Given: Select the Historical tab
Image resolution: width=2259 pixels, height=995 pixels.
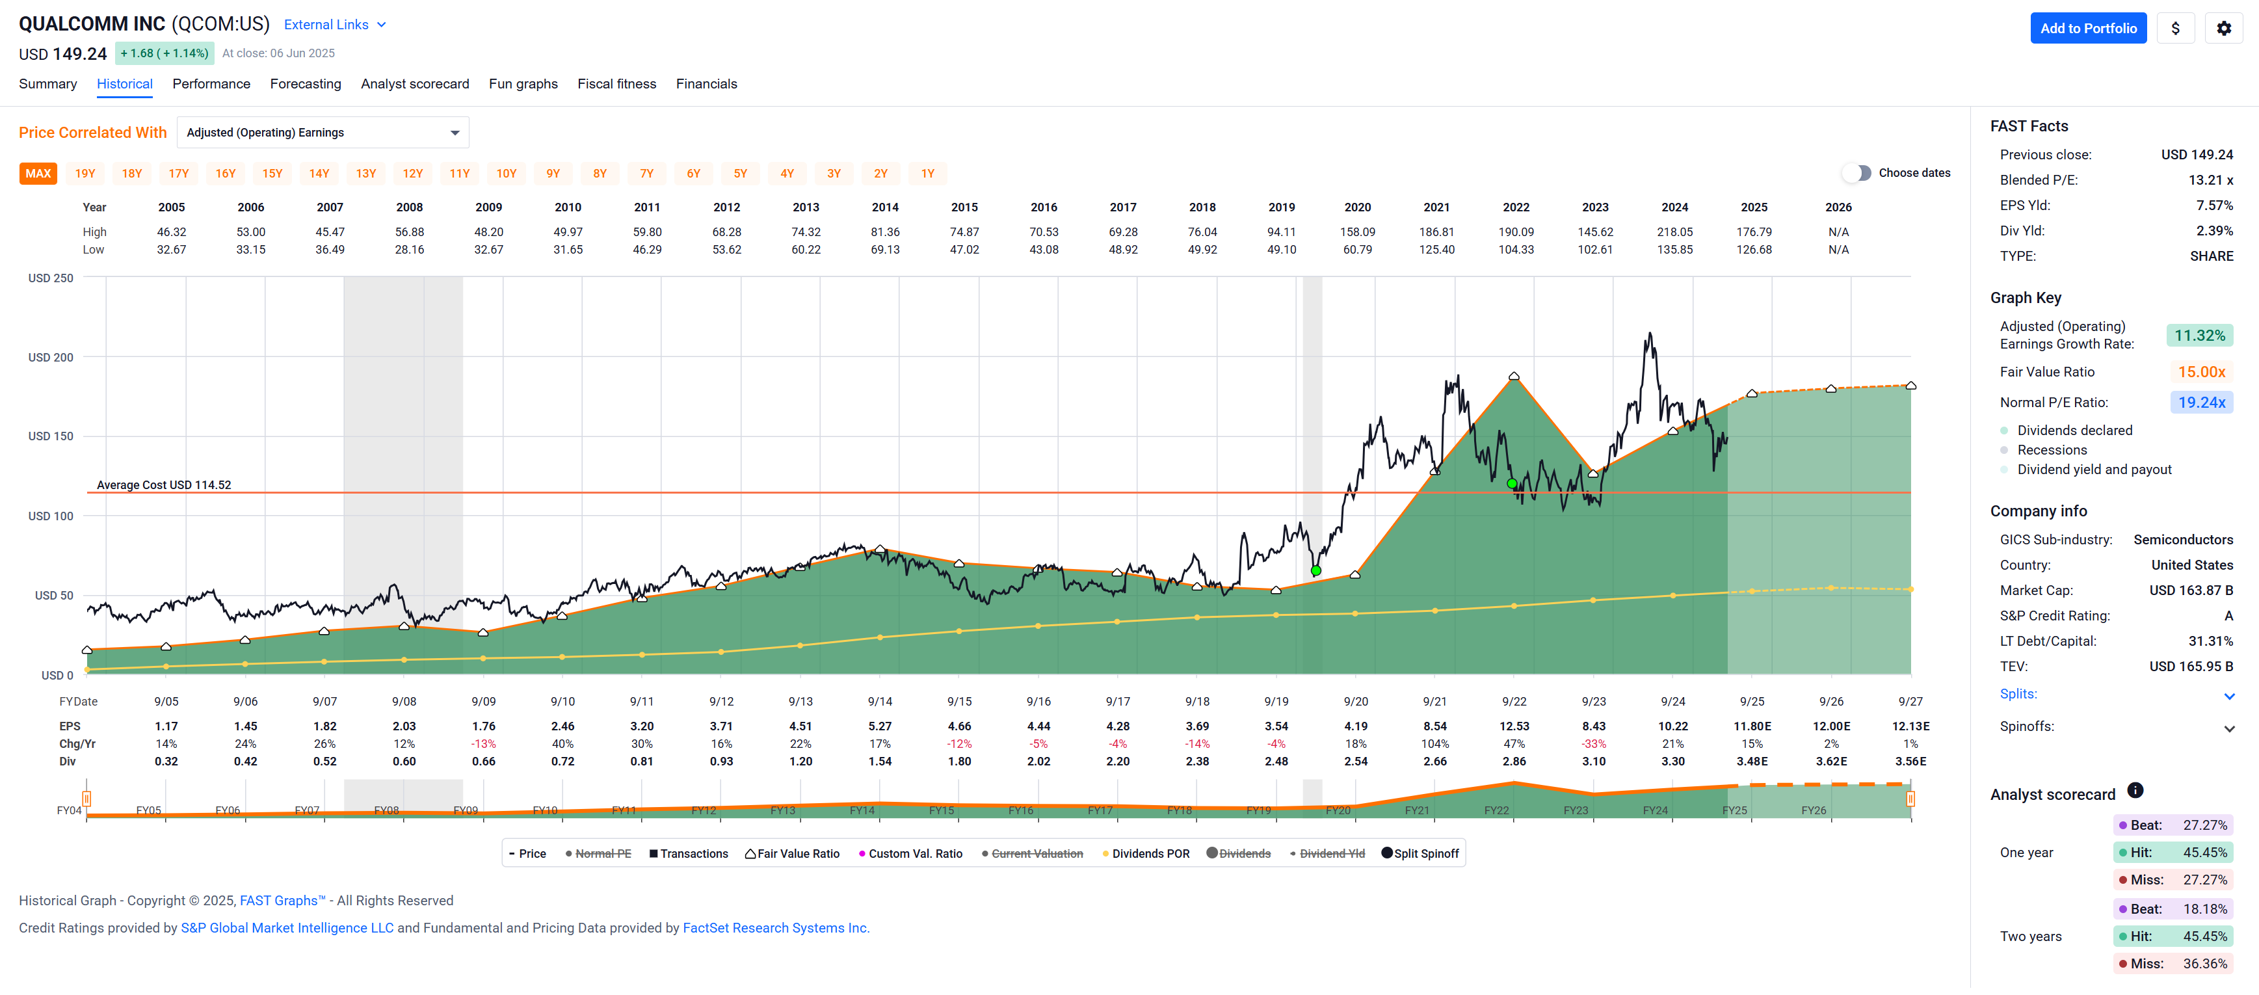Looking at the screenshot, I should coord(125,84).
